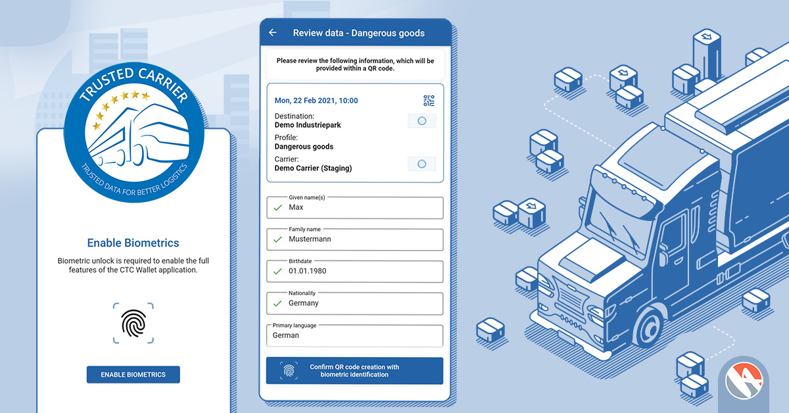Click the Review data - Dangerous goods title
This screenshot has height=413, width=789.
358,33
